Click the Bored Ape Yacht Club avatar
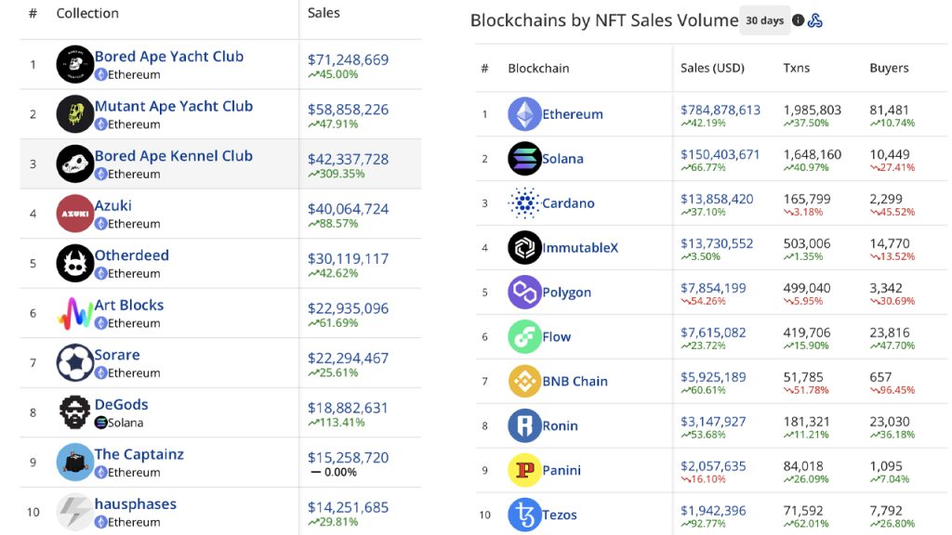The image size is (952, 535). 74,64
